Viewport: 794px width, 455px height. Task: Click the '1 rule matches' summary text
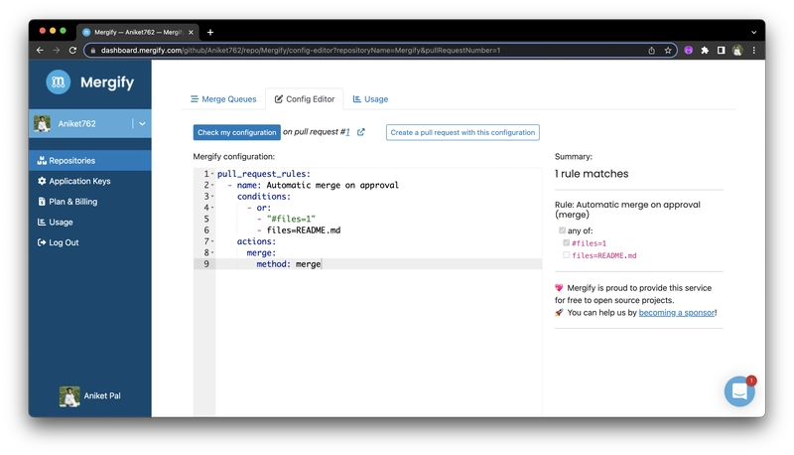(592, 174)
